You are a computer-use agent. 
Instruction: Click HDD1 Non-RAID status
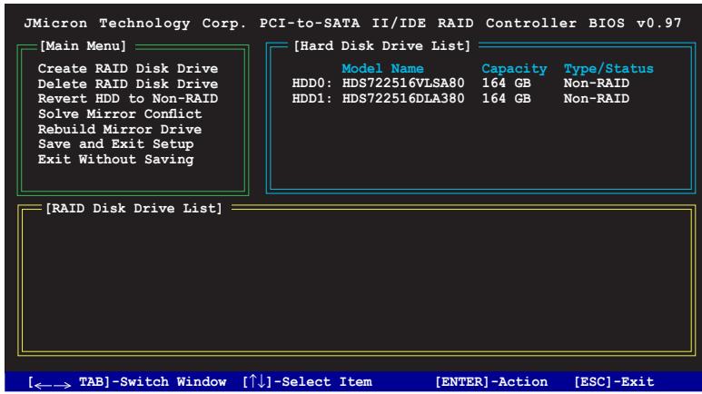coord(597,98)
